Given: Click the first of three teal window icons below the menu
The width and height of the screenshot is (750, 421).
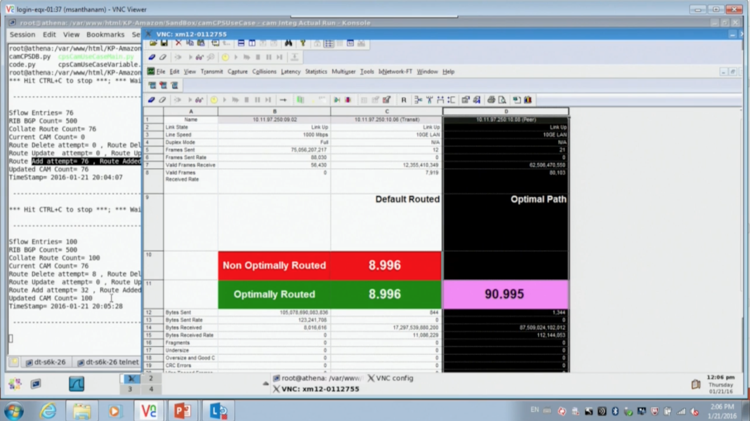Looking at the screenshot, I should coord(152,85).
